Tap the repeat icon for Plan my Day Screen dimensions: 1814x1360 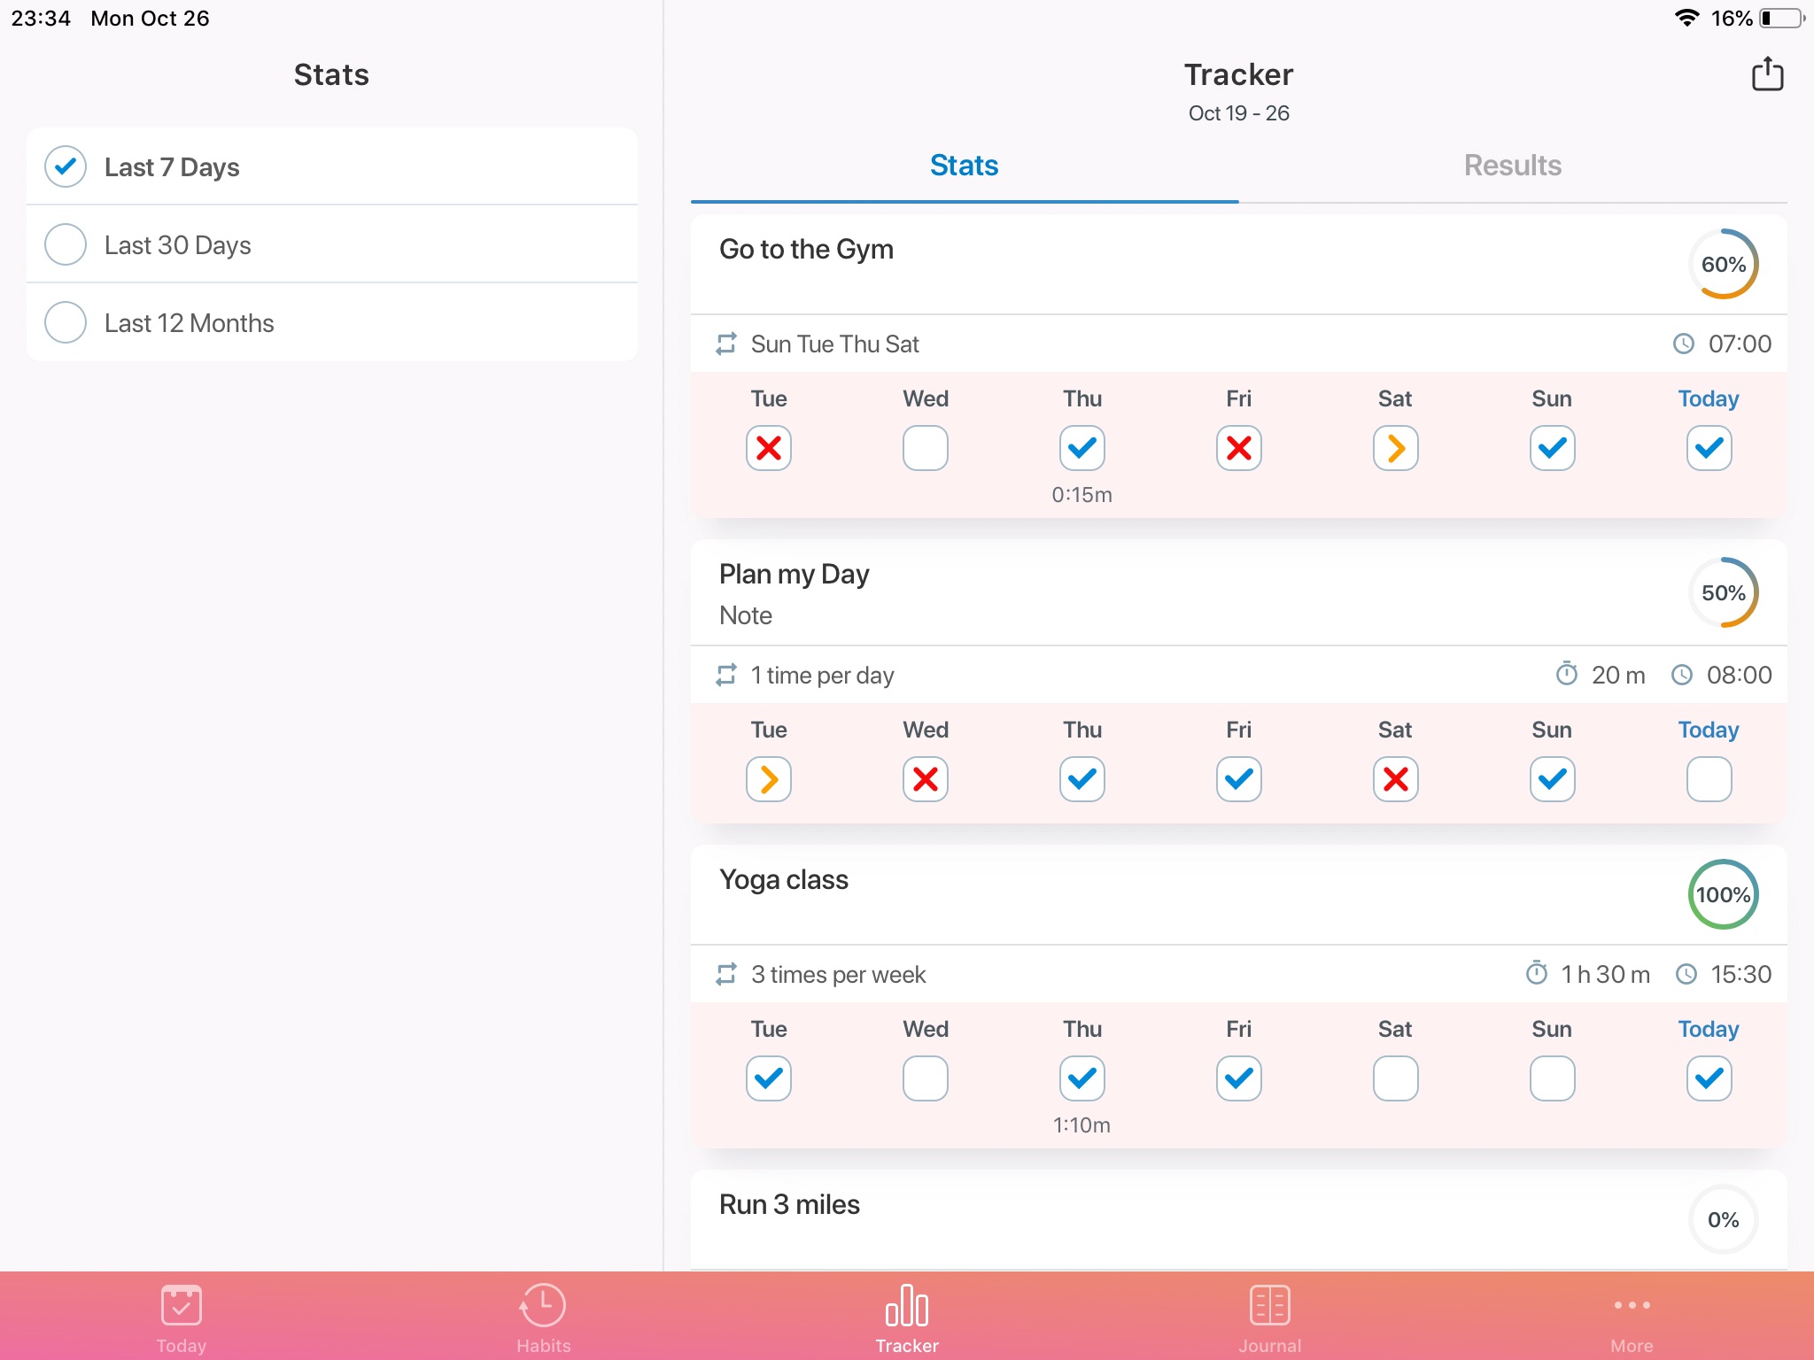727,675
